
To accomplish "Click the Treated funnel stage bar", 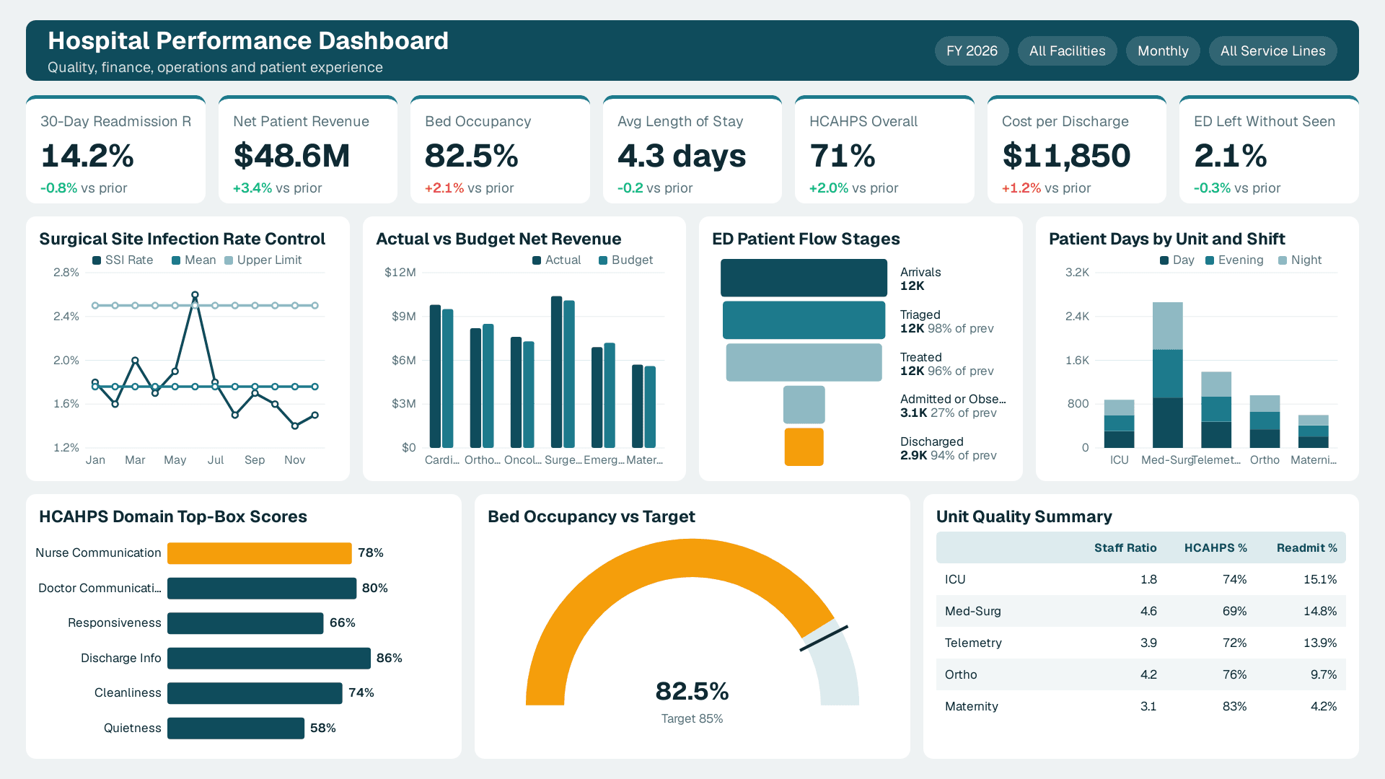I will point(804,362).
